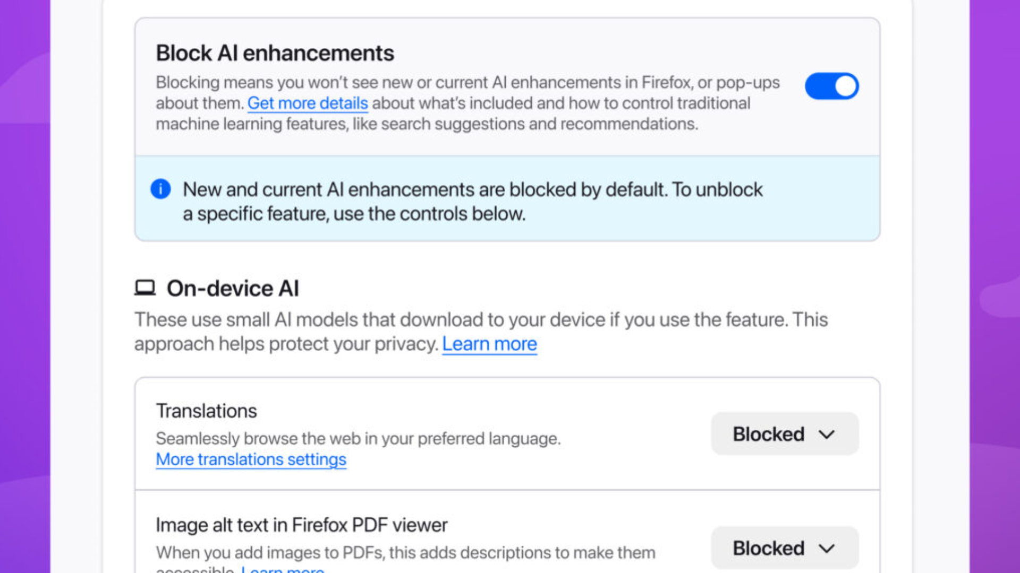Screen dimensions: 1020x573
Task: Select the Translations row label
Action: (206, 410)
